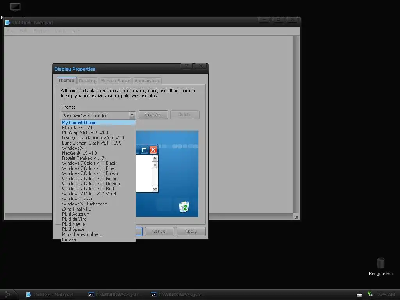Viewport: 400px width, 300px height.
Task: Click the green tray icon beside clock
Action: [370, 295]
